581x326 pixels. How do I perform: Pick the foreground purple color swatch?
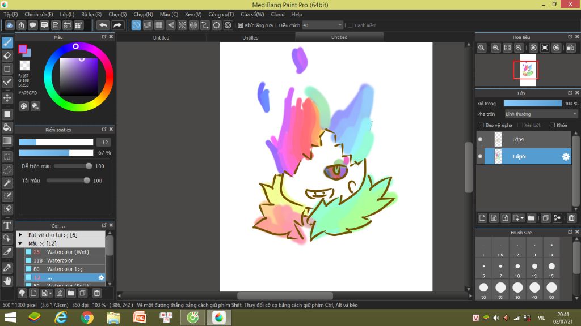click(x=23, y=49)
